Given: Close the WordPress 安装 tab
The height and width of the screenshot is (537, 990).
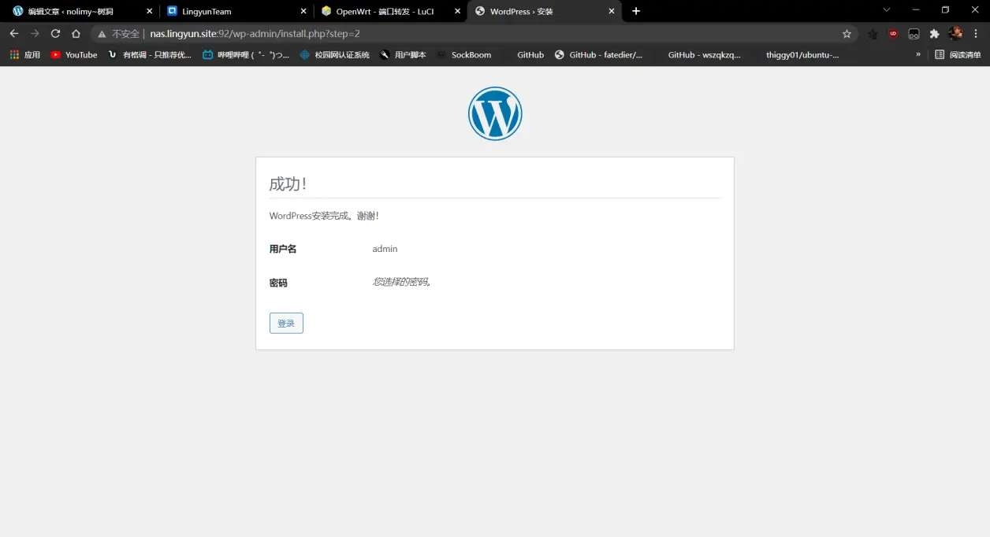Looking at the screenshot, I should coord(611,11).
